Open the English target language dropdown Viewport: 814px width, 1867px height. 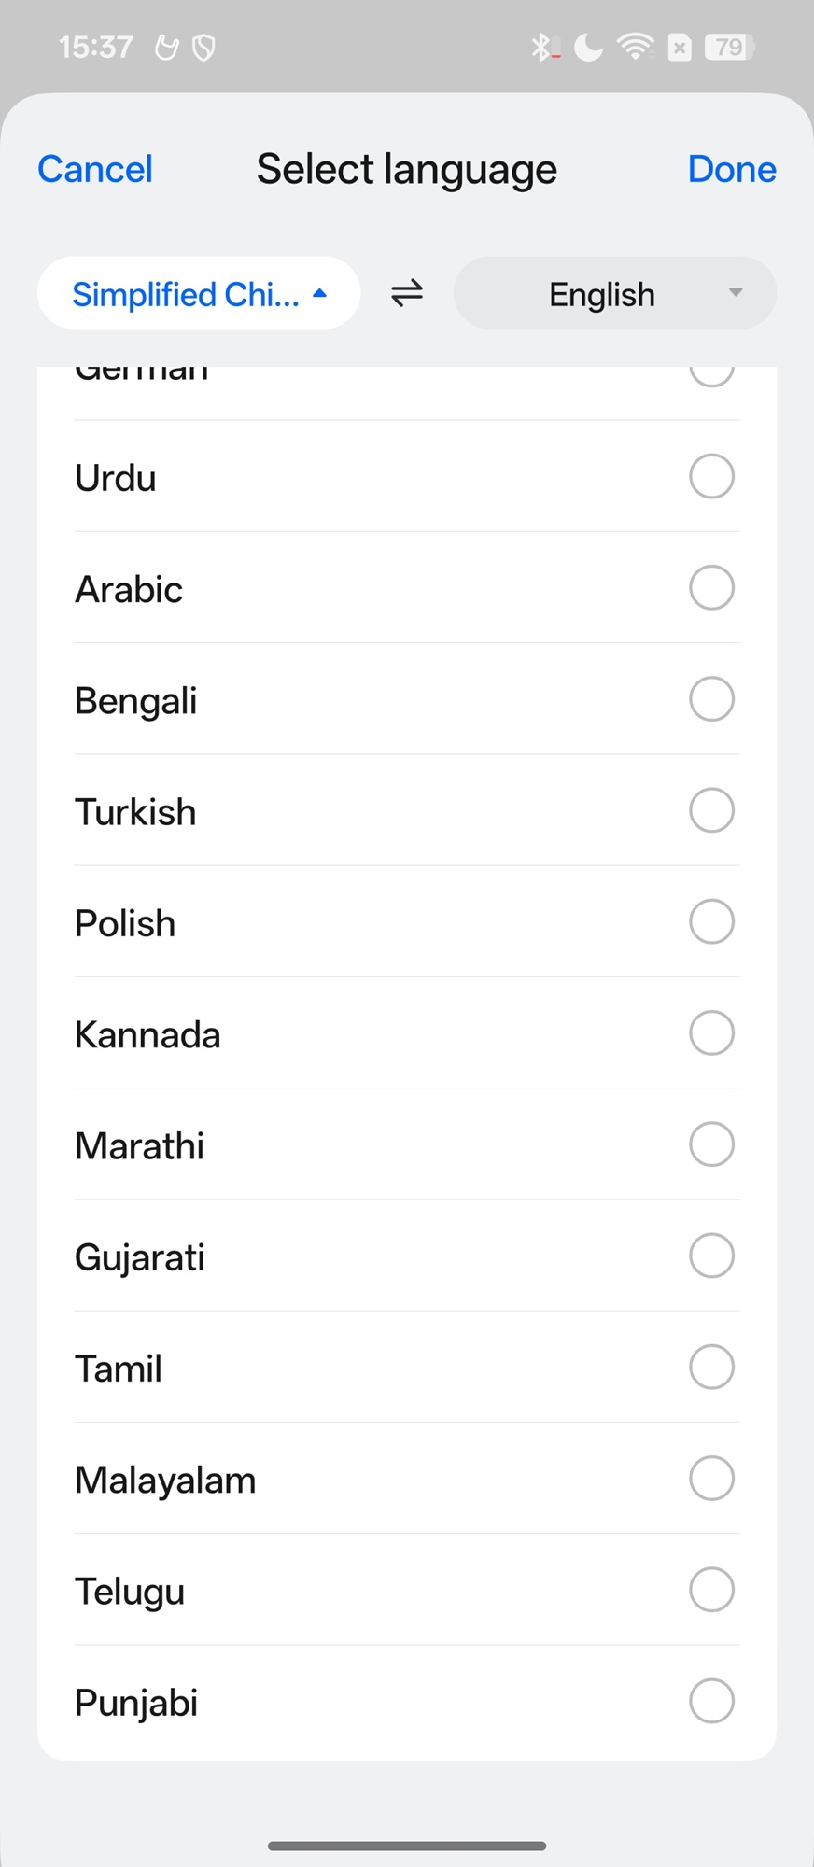[602, 294]
